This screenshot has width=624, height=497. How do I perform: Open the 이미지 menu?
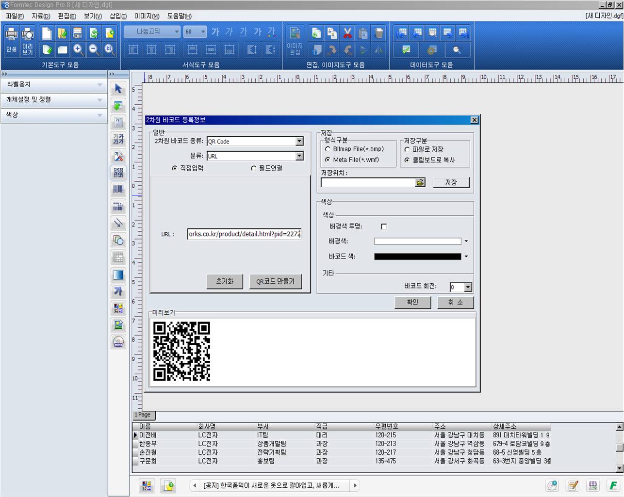click(147, 16)
